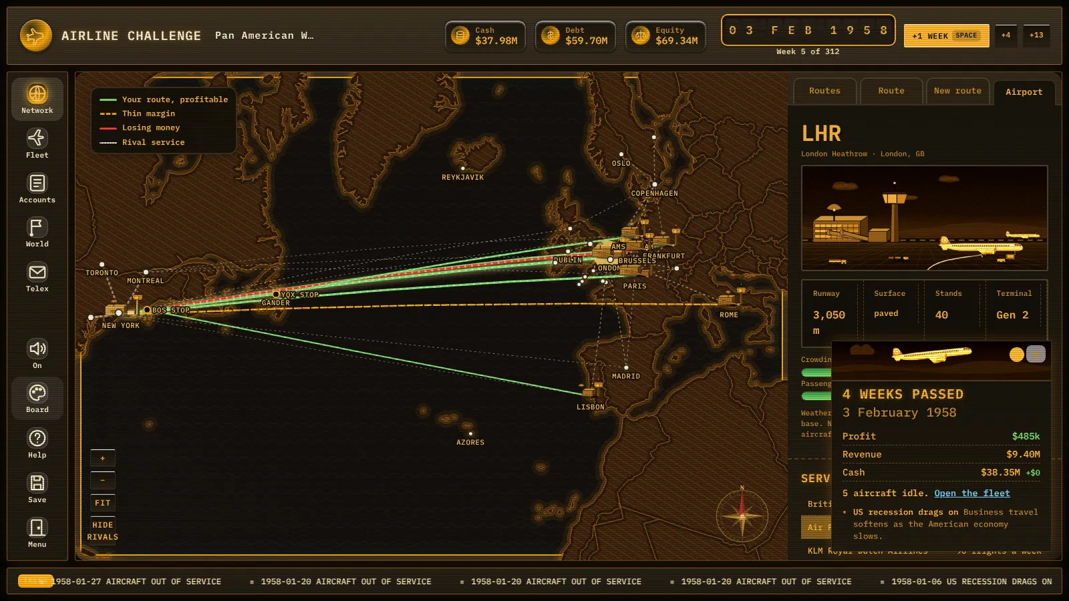Image resolution: width=1069 pixels, height=601 pixels.
Task: Toggle the sound On speaker icon
Action: click(37, 354)
